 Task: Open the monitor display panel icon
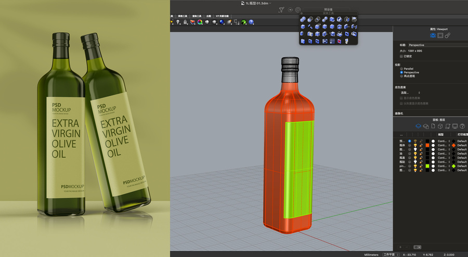point(455,126)
